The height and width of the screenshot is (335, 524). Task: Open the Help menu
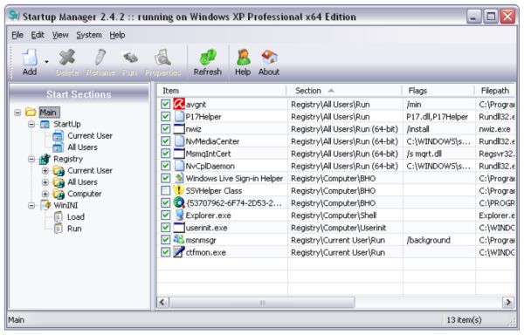tap(117, 35)
